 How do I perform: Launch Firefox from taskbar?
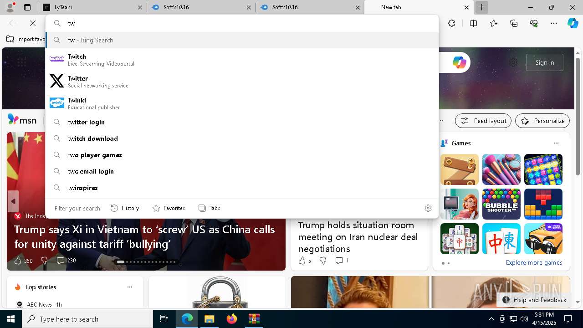pos(231,319)
